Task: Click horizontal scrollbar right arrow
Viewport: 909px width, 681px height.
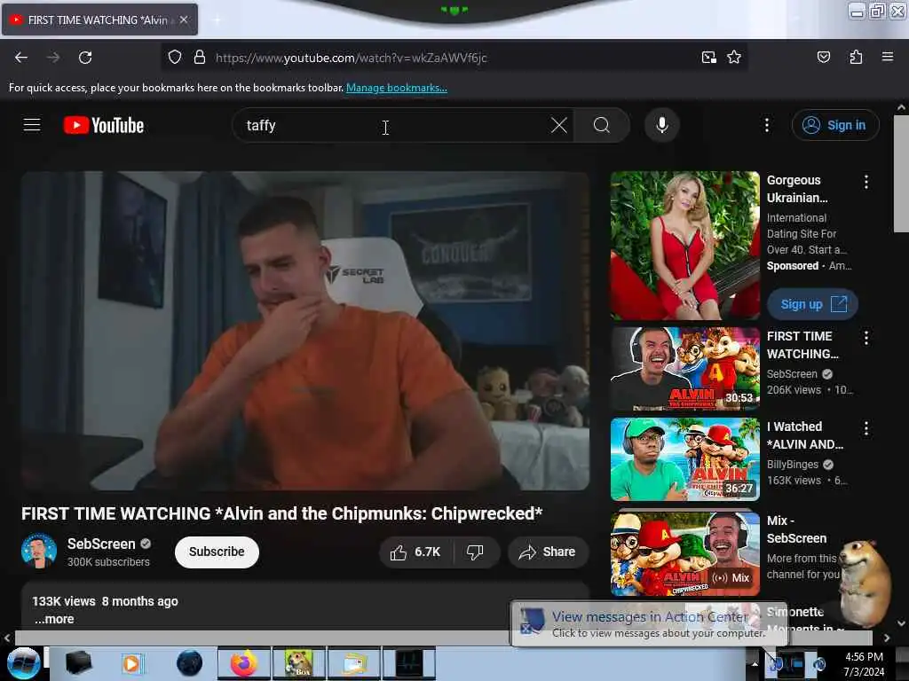Action: coord(887,638)
